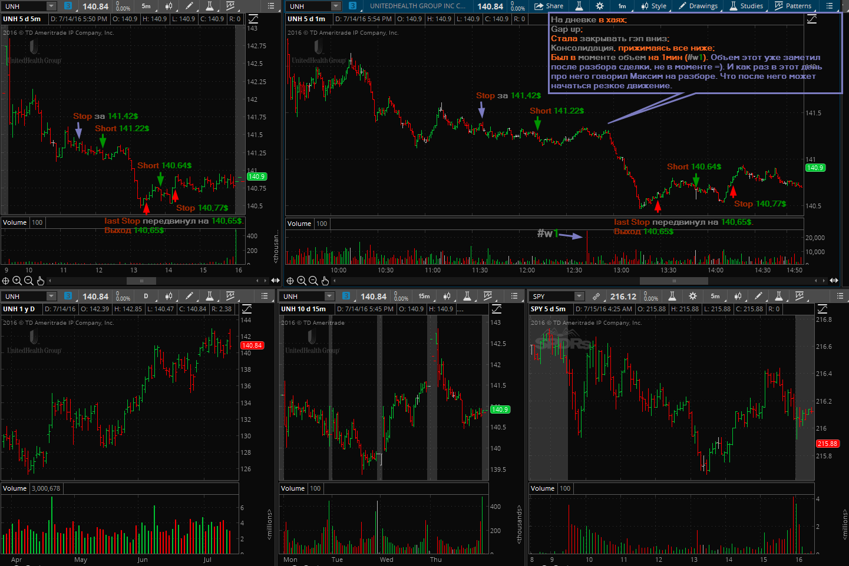Click chart mode icon on UNH 1m chart
Screen dimensions: 849x566
pyautogui.click(x=811, y=19)
